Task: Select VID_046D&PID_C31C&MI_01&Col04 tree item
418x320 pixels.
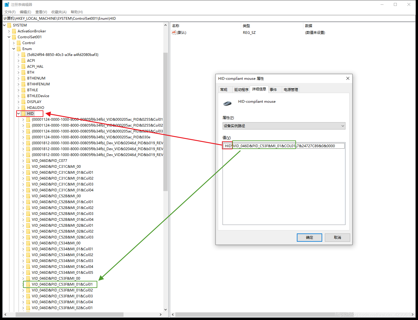Action: click(x=62, y=190)
